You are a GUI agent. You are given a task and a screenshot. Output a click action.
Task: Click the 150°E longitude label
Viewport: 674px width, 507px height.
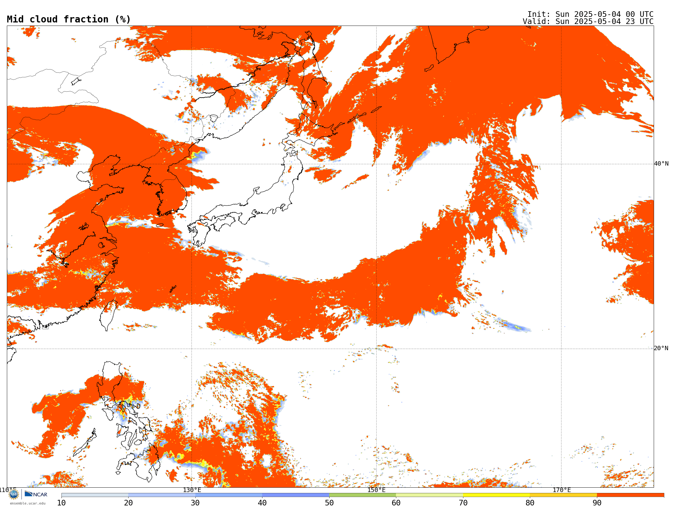tap(377, 490)
